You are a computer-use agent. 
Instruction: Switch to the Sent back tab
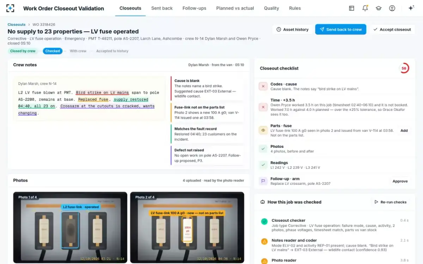pos(162,8)
